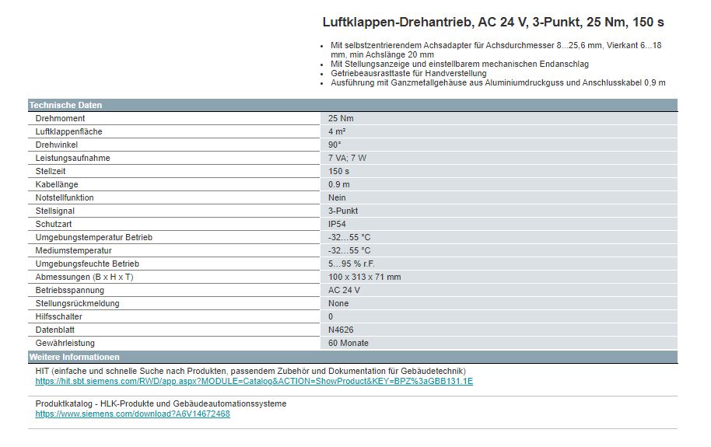Select the Technische Daten section header
711x447 pixels.
tap(65, 105)
